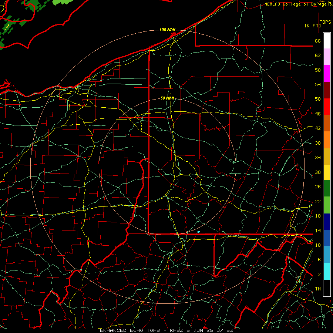Click the light green echo at top edge
333x333 pixels.
(x=63, y=2)
